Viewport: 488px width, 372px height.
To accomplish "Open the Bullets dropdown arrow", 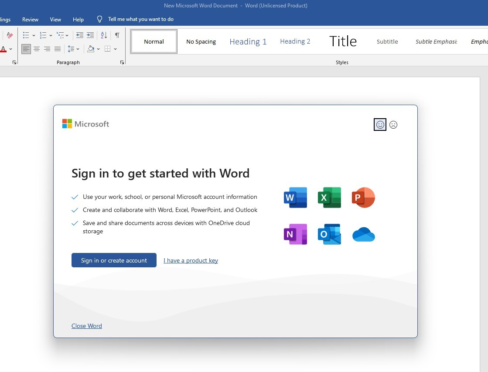I will pos(34,35).
